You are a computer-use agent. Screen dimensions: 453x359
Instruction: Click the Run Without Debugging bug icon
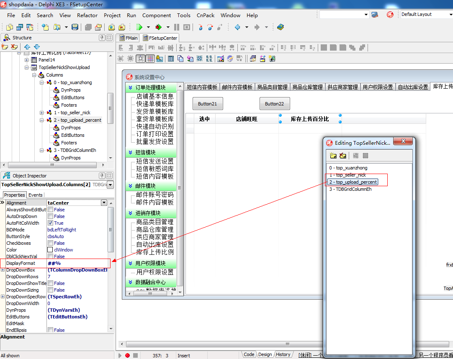click(x=158, y=27)
